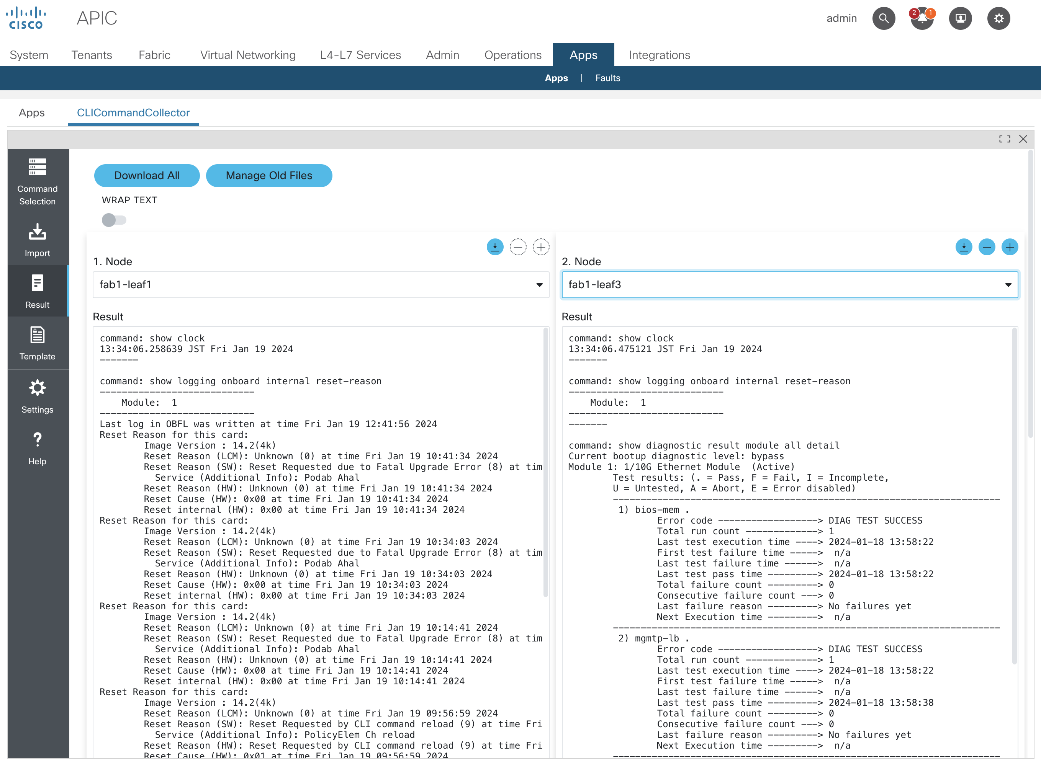Download results for fab1-leaf1 node
The width and height of the screenshot is (1041, 767).
pos(495,247)
